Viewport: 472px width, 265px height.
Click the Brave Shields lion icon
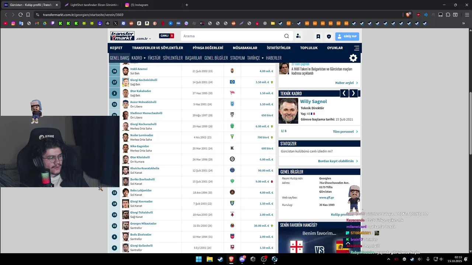tap(408, 15)
